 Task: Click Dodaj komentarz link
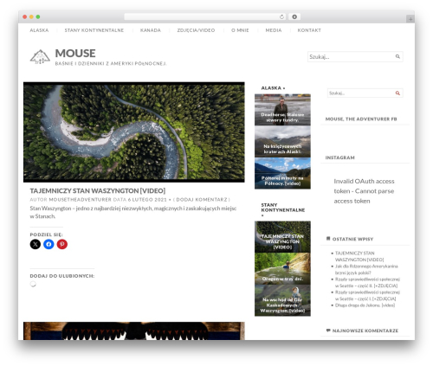pos(202,200)
